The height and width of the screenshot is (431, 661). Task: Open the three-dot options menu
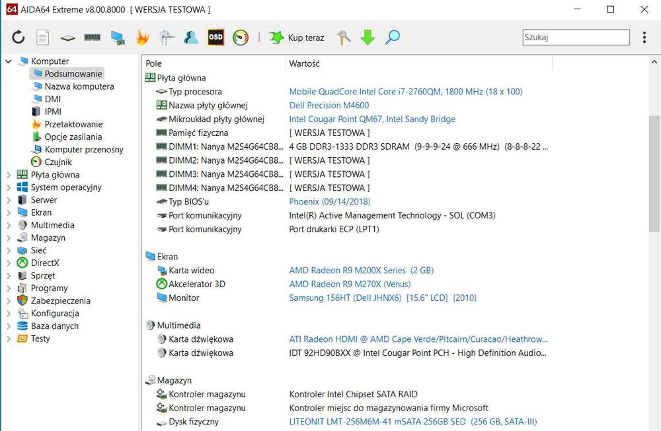pyautogui.click(x=644, y=37)
